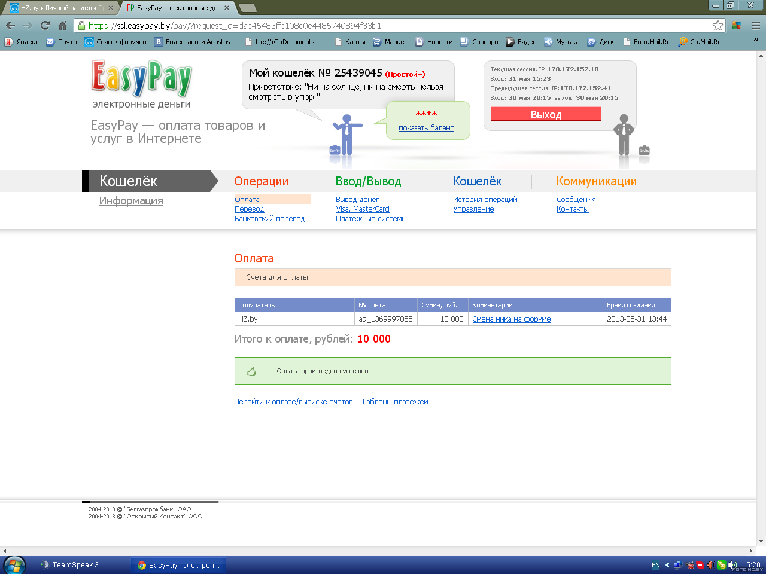Viewport: 766px width, 574px height.
Task: Open the Ввод/Вывод menu section
Action: (368, 181)
